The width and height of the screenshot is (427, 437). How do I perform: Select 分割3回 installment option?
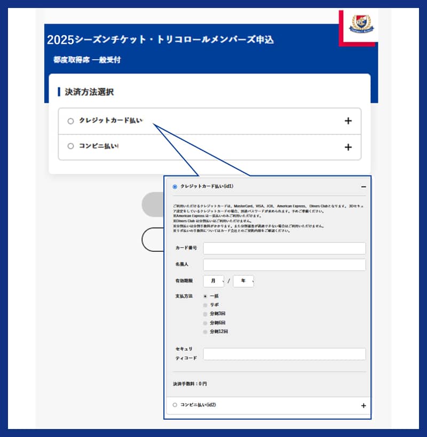click(x=205, y=314)
